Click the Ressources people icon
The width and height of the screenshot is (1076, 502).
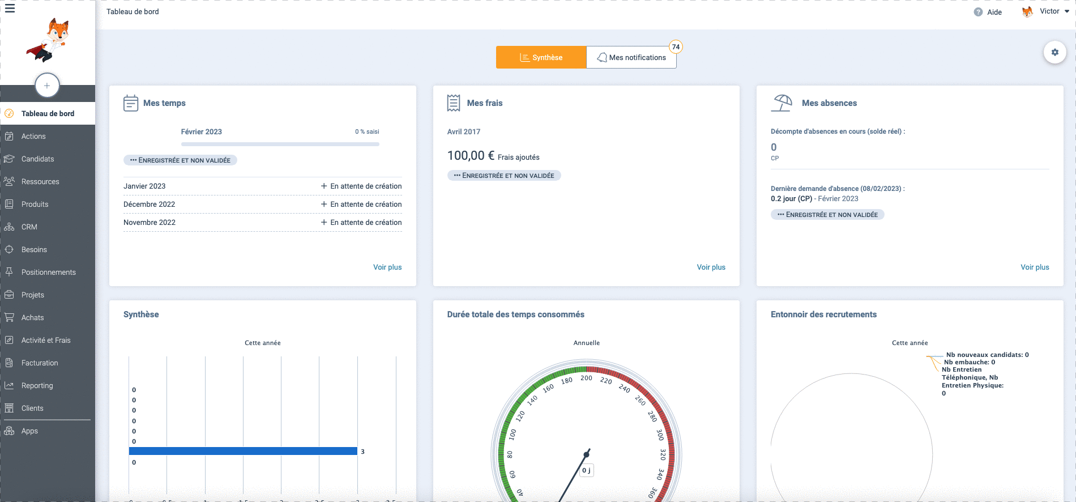coord(9,181)
